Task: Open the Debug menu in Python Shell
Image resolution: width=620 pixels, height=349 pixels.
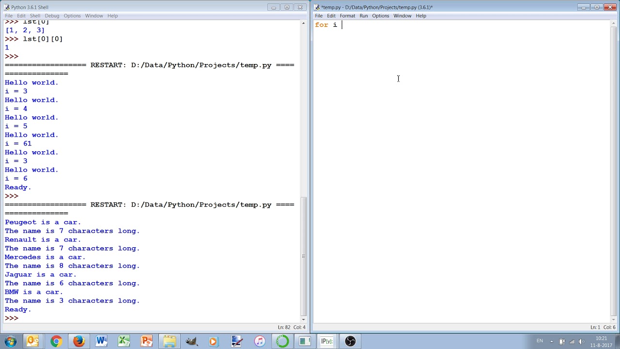Action: (52, 16)
